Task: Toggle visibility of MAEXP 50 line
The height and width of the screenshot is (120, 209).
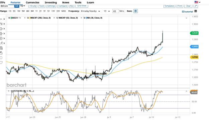Action: click(x=57, y=18)
